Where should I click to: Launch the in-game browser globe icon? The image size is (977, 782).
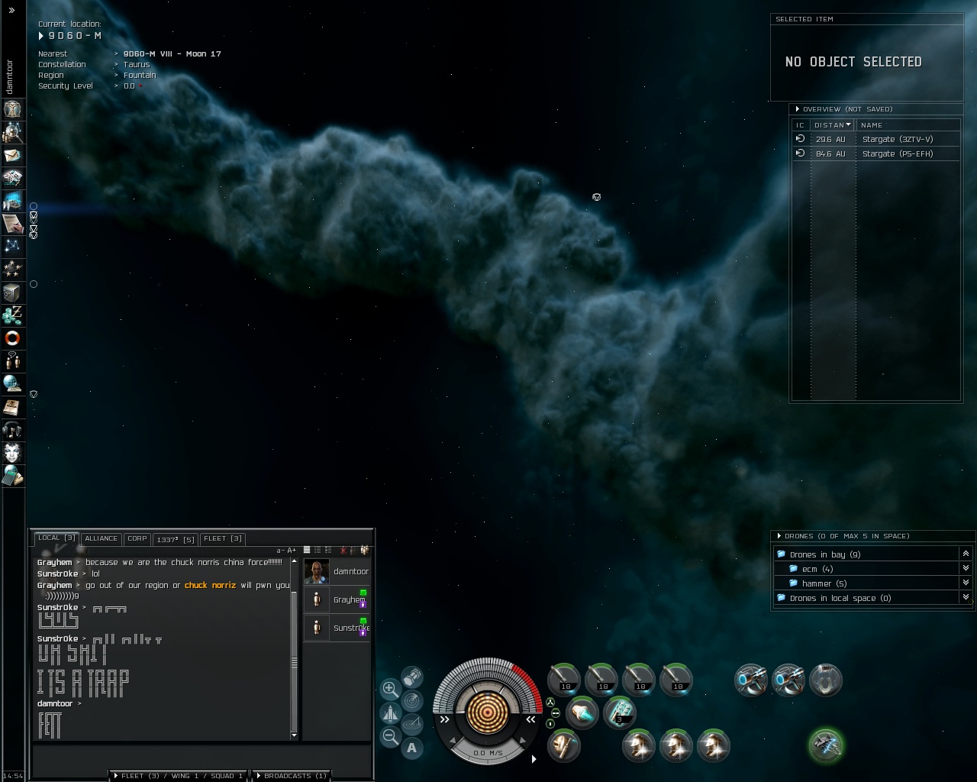coord(12,383)
